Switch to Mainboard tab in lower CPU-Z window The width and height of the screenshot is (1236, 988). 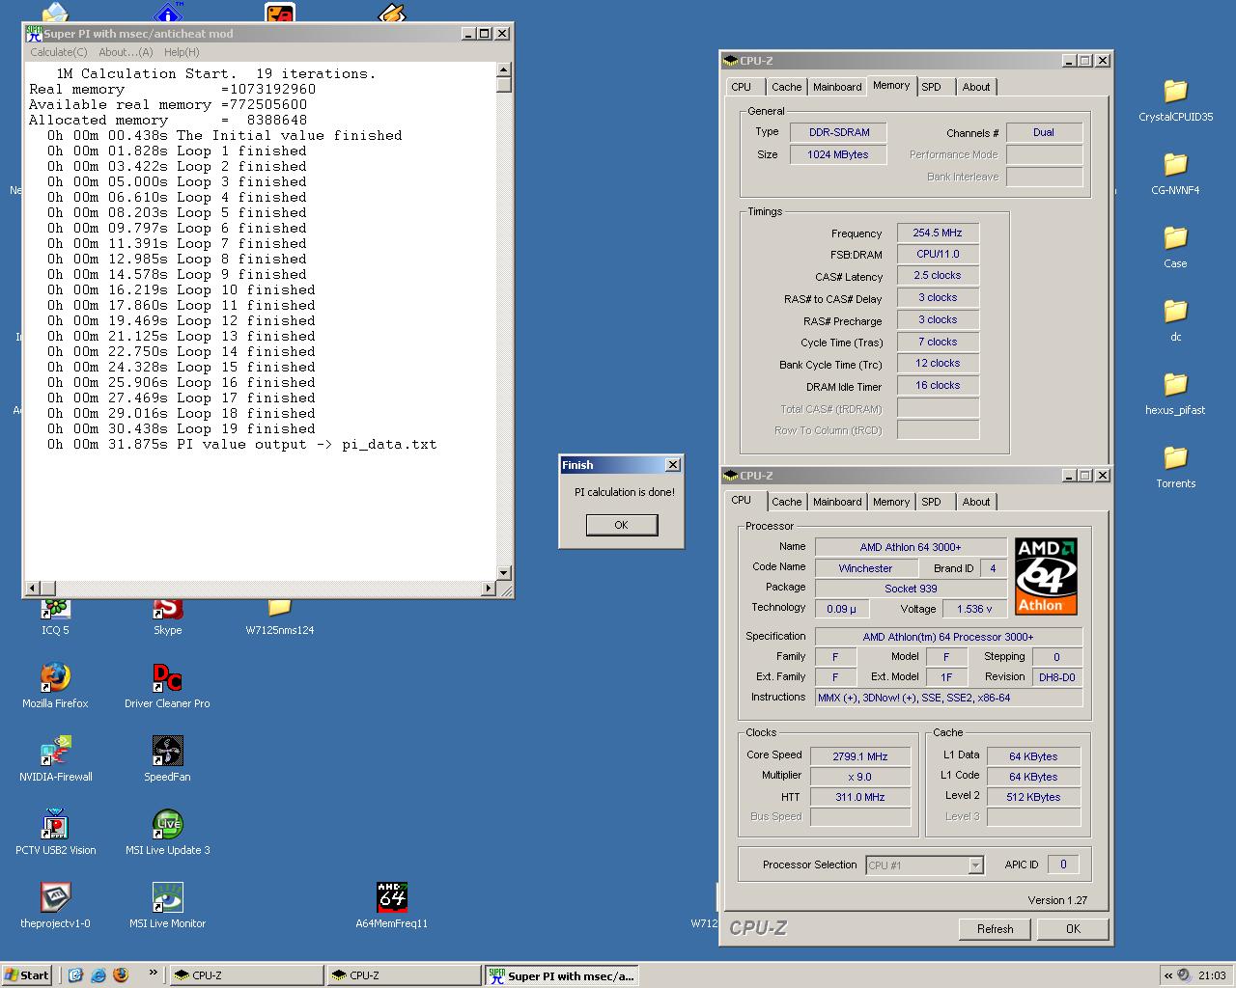coord(836,502)
